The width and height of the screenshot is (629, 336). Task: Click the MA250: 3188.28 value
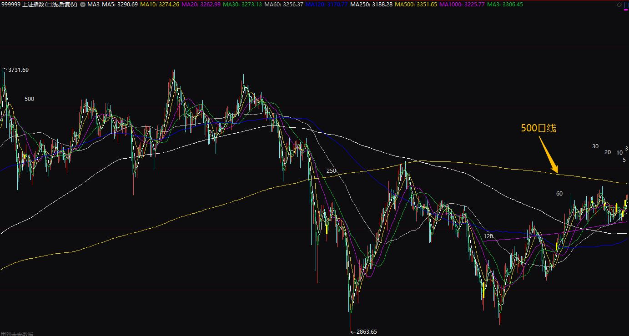pyautogui.click(x=372, y=5)
